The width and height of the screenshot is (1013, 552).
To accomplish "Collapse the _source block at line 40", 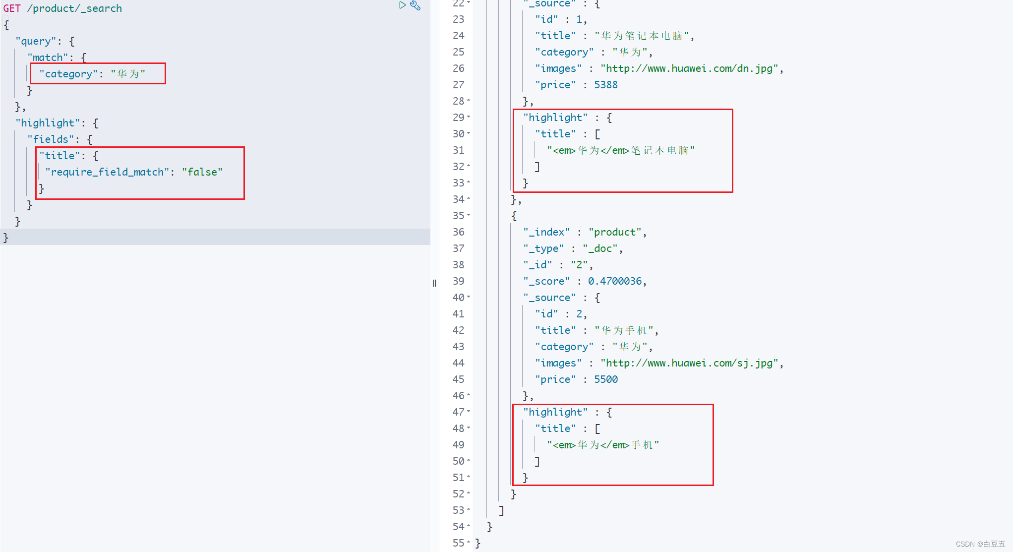I will click(x=469, y=298).
